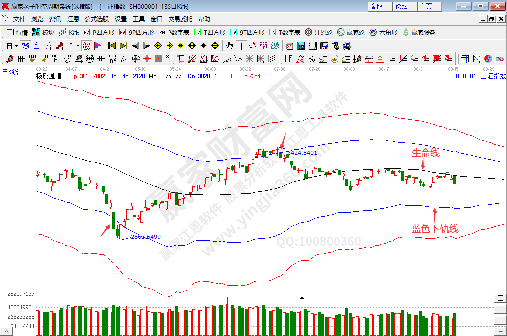Screen dimensions: 507x336
Task: Expand the candlestick style dropdown arrow
Action: point(77,46)
